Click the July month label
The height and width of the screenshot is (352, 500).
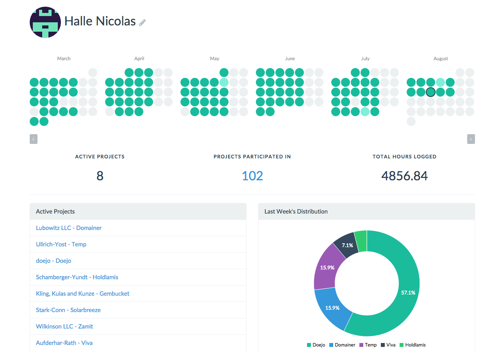(365, 59)
